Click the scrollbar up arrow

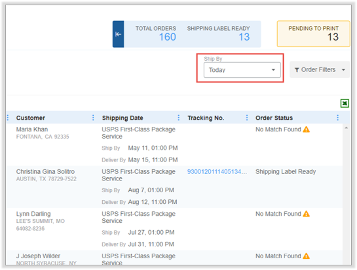click(346, 128)
